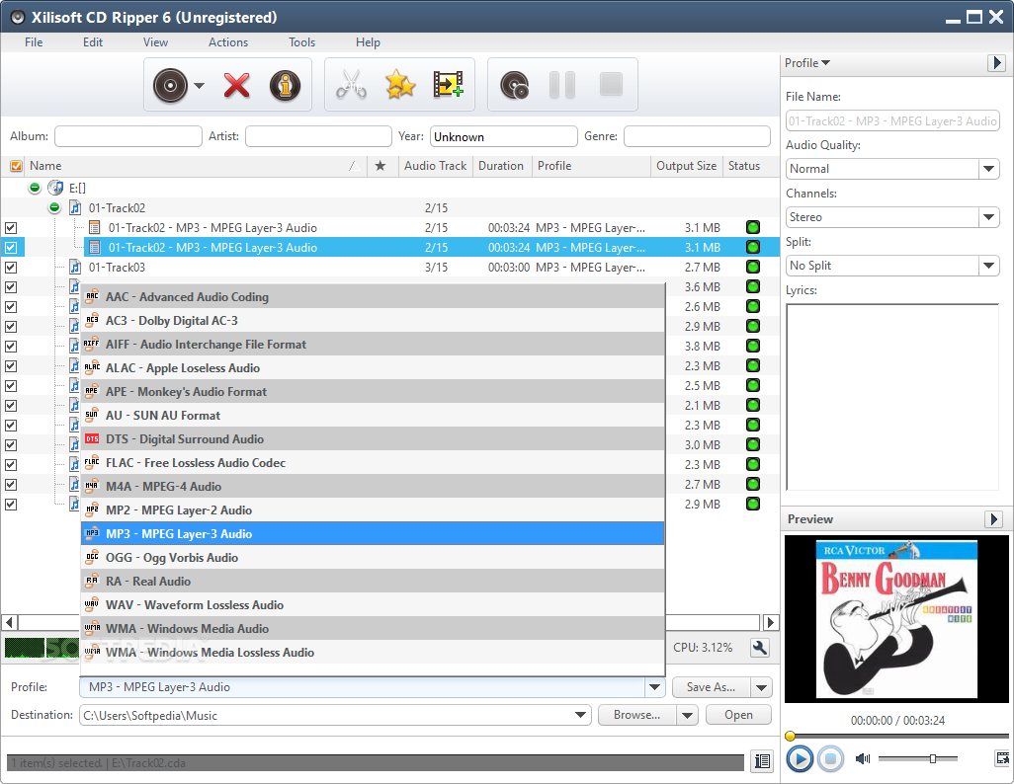Choose WAV - Waveform Lossless Audio

(373, 605)
